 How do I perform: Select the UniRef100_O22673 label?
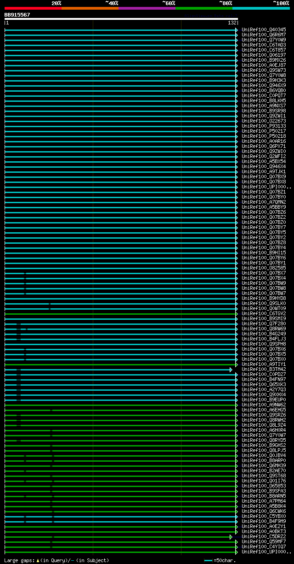click(264, 121)
